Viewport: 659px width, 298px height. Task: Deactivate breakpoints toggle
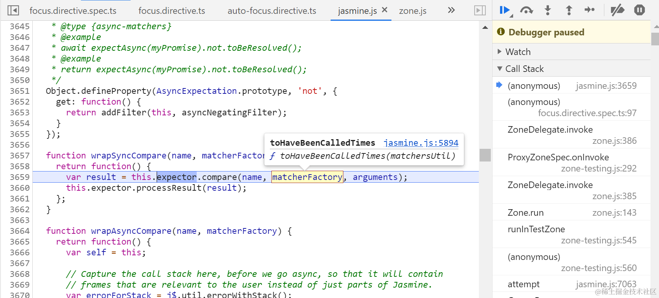coord(617,10)
